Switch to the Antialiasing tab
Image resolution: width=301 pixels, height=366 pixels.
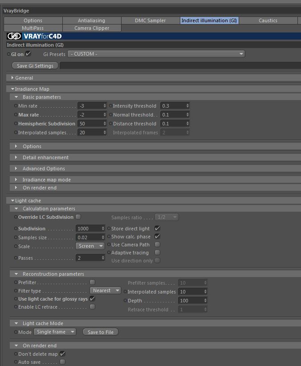(x=92, y=20)
